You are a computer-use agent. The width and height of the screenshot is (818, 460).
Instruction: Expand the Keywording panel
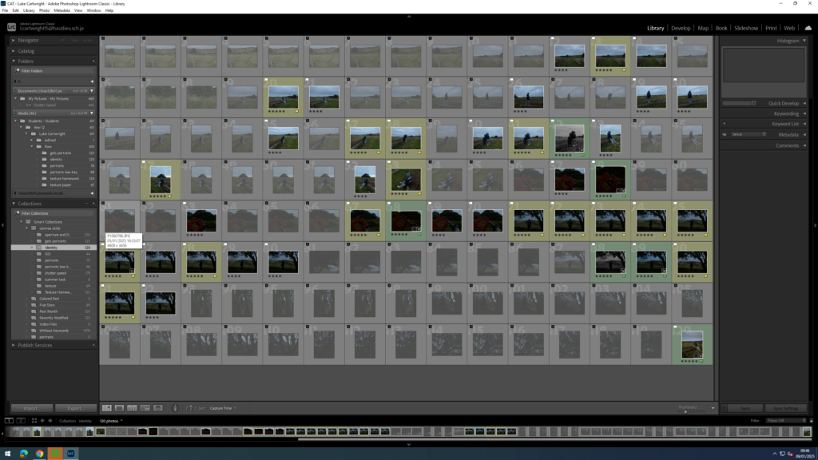coord(804,113)
